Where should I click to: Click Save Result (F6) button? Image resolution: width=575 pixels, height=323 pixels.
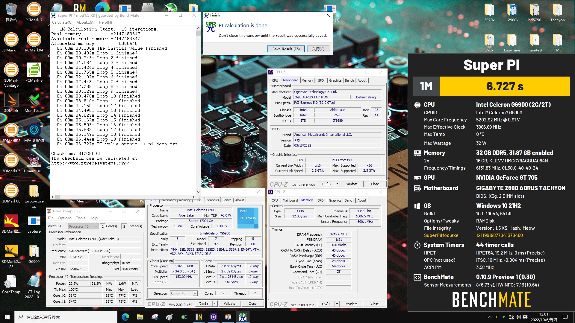[286, 49]
